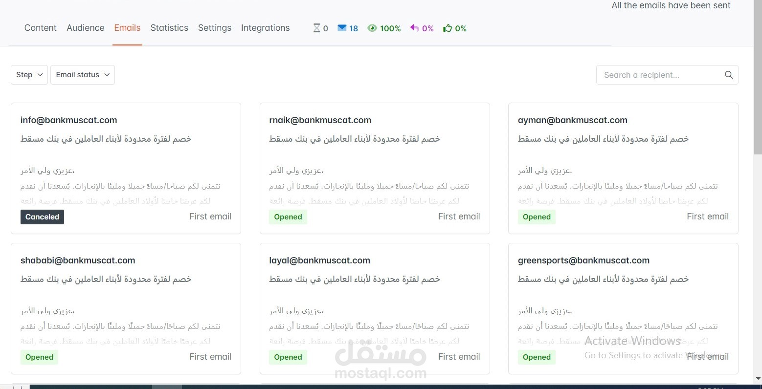
Task: Open the greensports@bankmuscat.com email card
Action: 623,309
